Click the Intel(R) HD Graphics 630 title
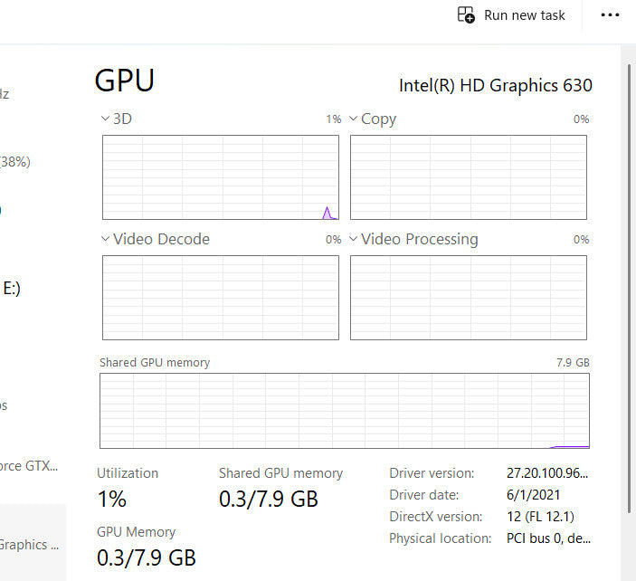The image size is (636, 581). click(496, 86)
